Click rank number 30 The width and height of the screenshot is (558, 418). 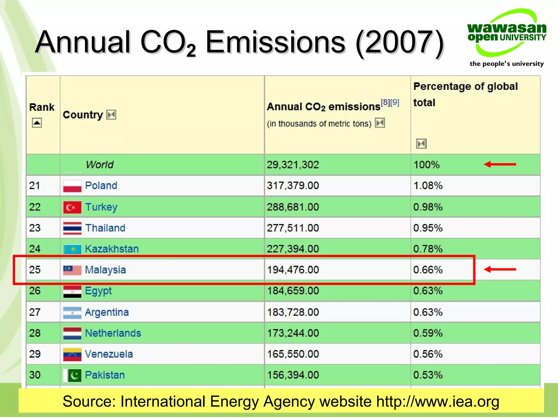tap(35, 375)
